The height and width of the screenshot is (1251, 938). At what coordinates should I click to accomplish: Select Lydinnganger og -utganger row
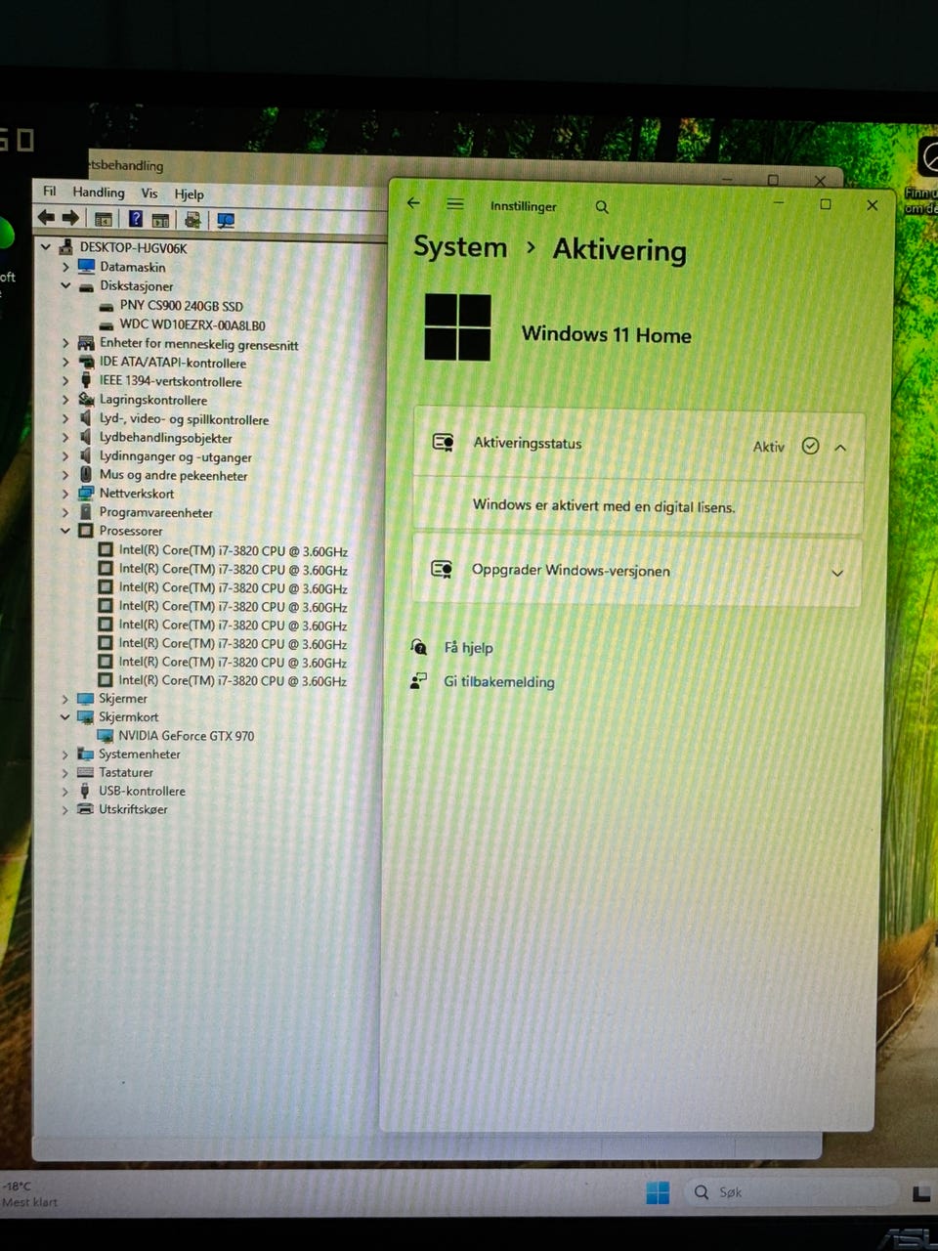176,456
